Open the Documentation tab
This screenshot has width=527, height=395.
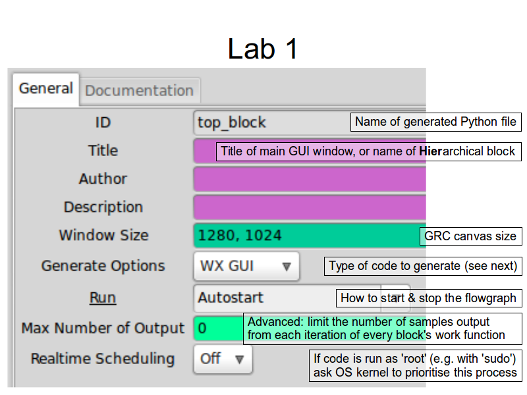click(x=139, y=91)
